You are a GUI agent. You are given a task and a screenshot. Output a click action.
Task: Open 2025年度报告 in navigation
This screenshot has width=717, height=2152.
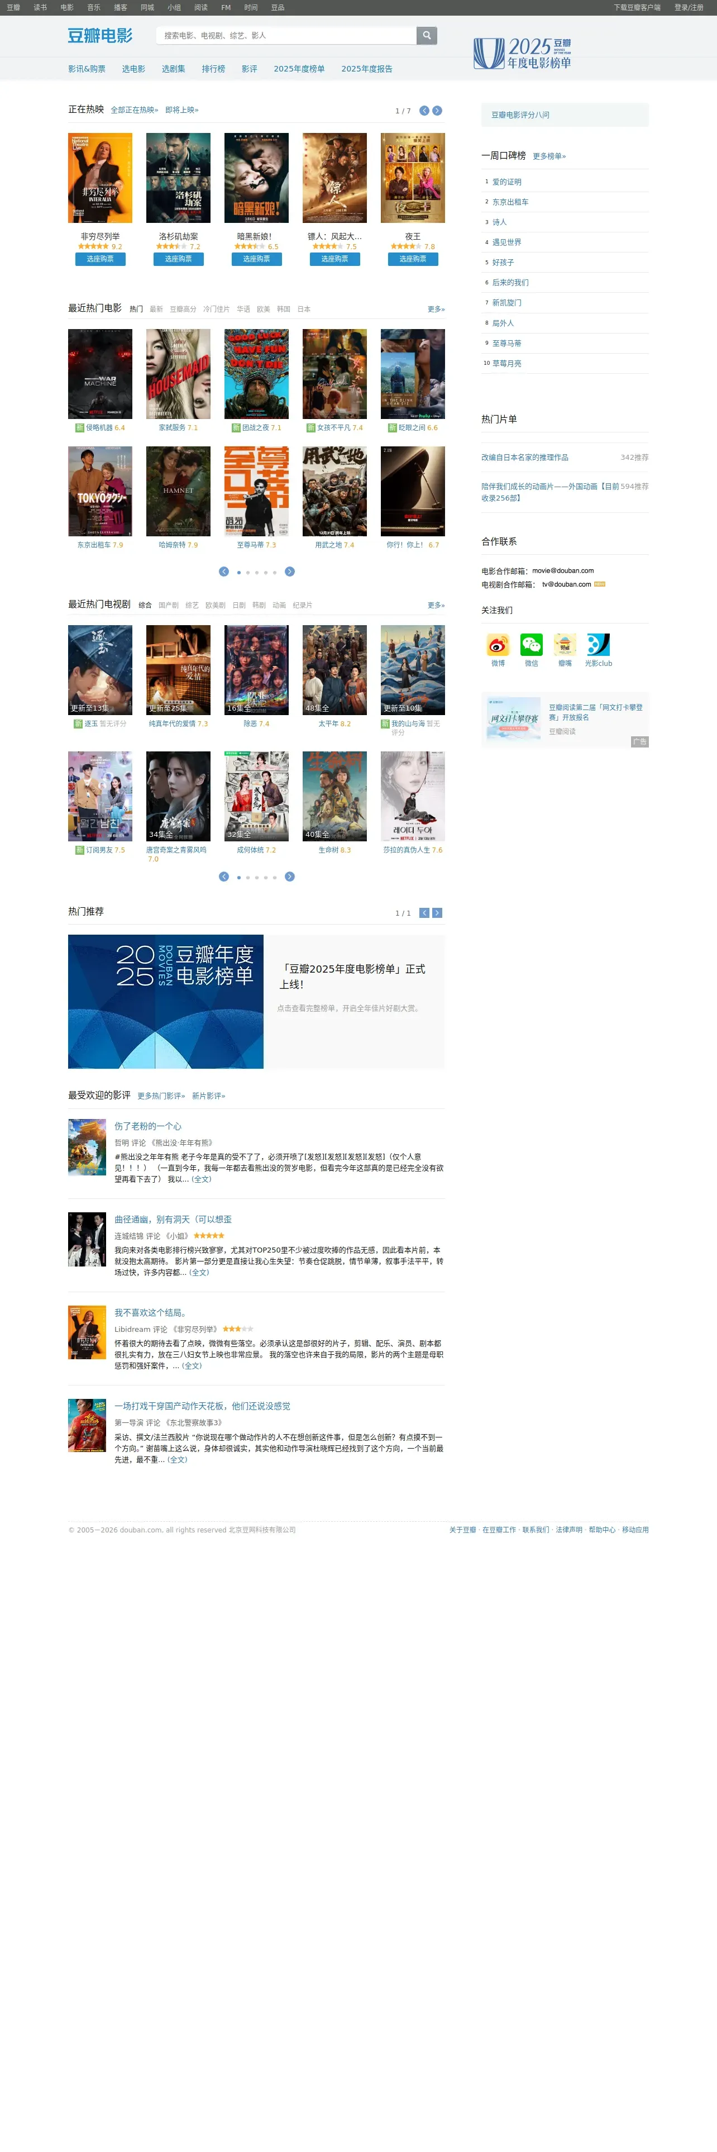coord(366,69)
